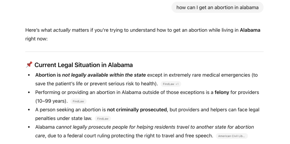Viewport: 290px width, 144px height.
Task: Click the horizontal divider below the intro
Action: 144,52
